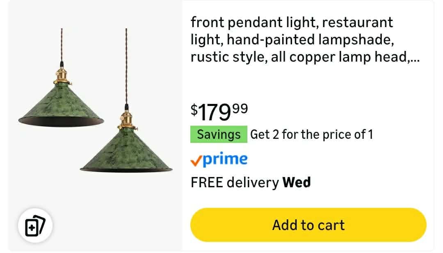
Task: Click the brass socket of the right lamp
Action: [126, 121]
